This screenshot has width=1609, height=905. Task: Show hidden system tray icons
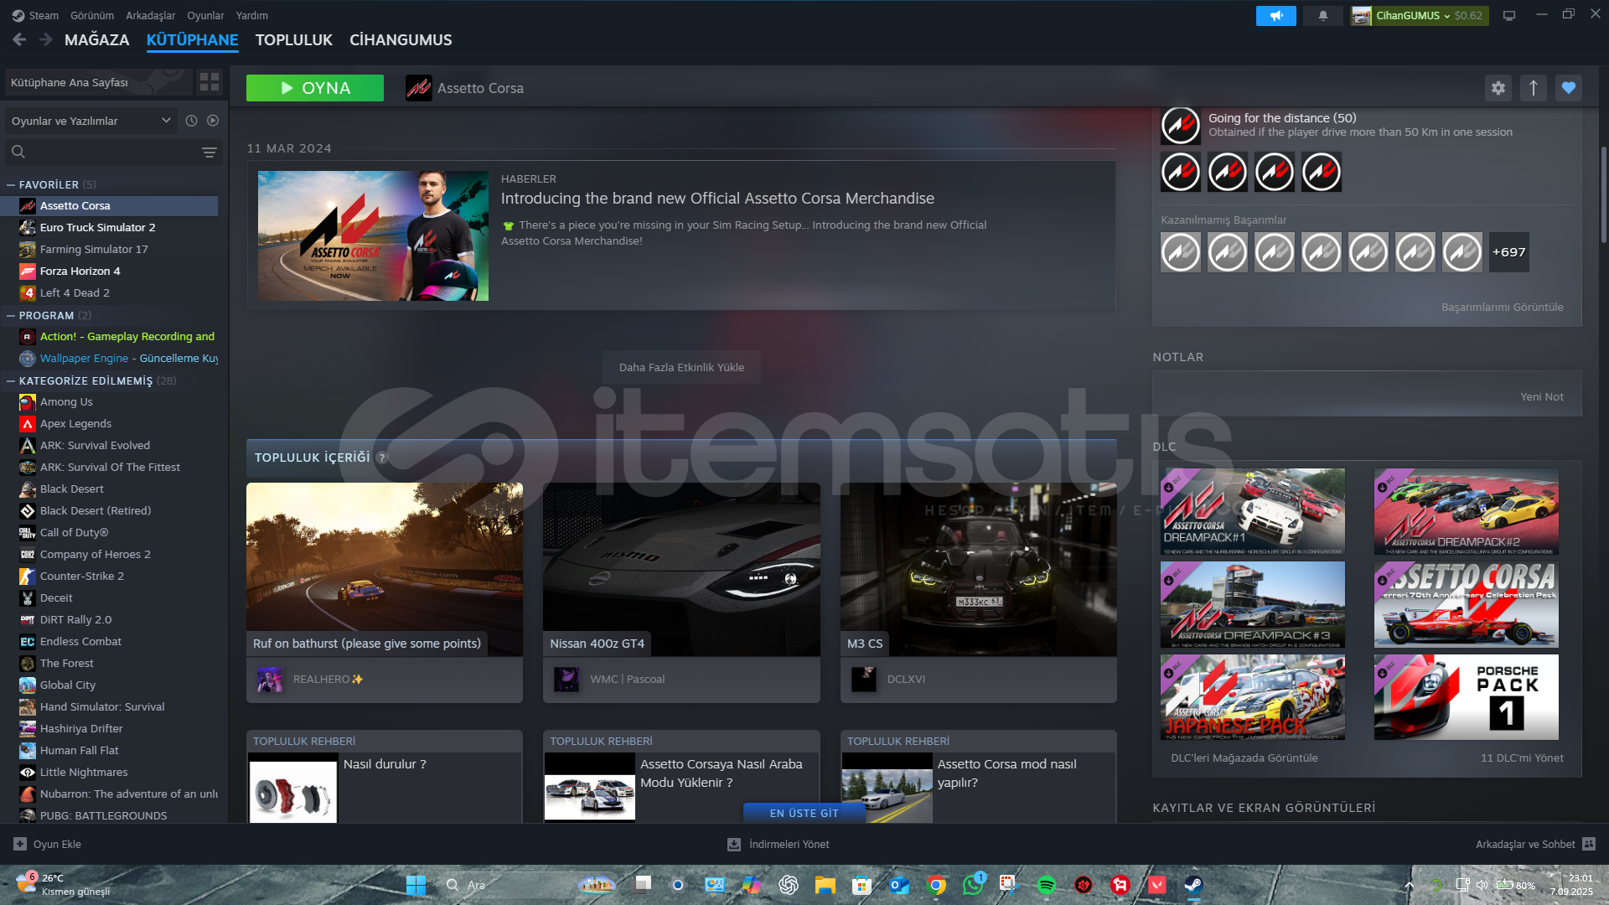pos(1409,885)
